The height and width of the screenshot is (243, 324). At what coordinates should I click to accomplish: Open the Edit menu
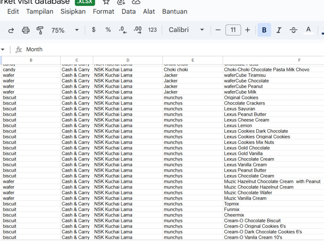[x=13, y=11]
